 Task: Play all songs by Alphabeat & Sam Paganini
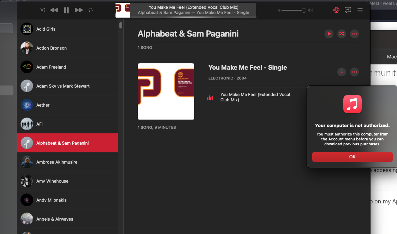point(329,34)
